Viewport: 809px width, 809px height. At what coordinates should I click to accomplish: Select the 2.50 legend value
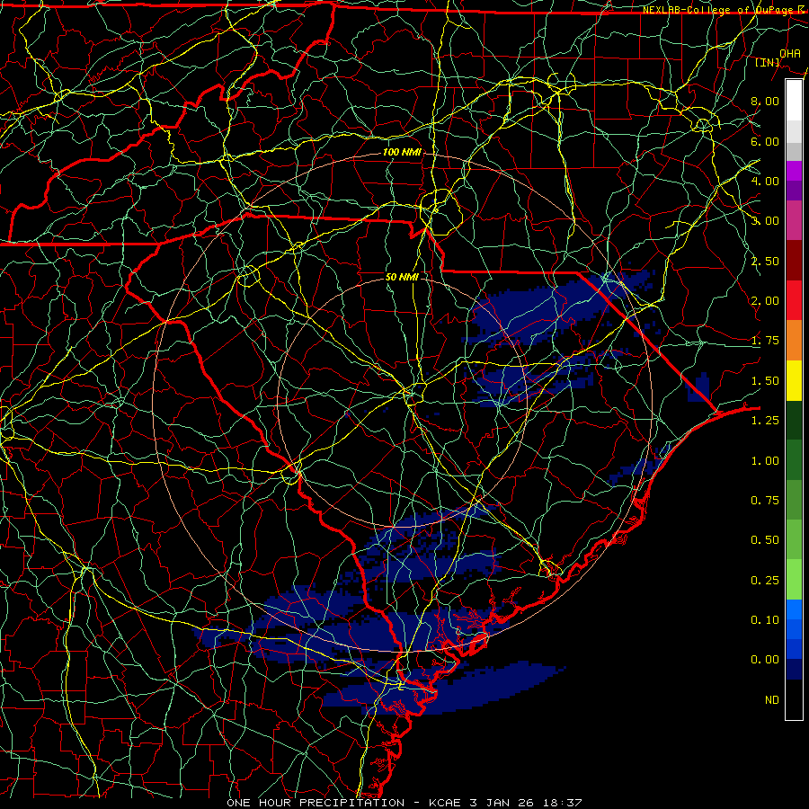click(765, 261)
